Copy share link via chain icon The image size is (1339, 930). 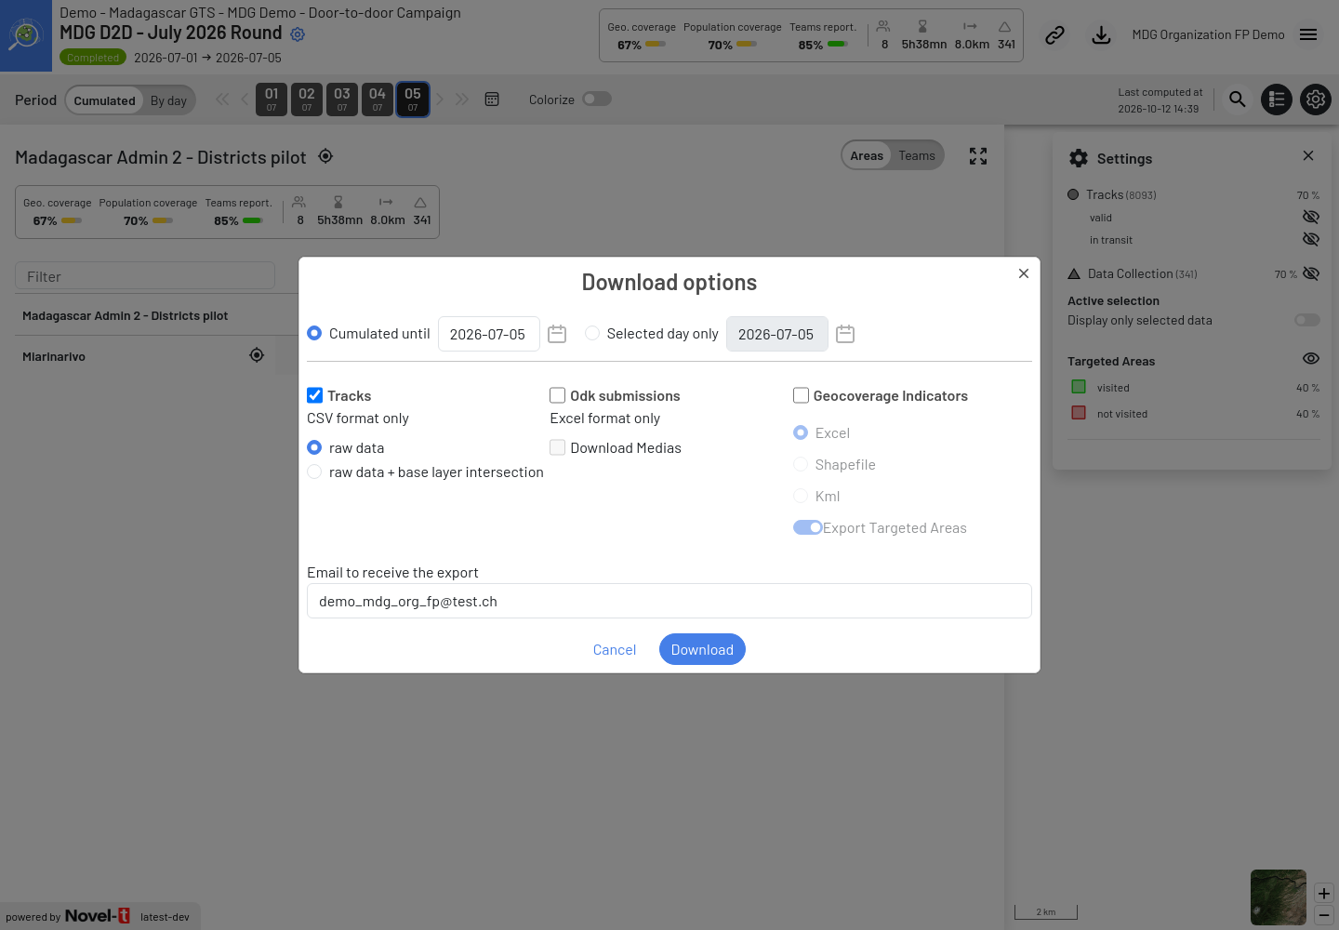tap(1054, 35)
